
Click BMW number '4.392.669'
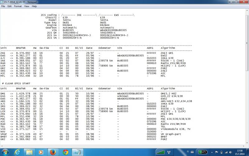(x=23, y=137)
